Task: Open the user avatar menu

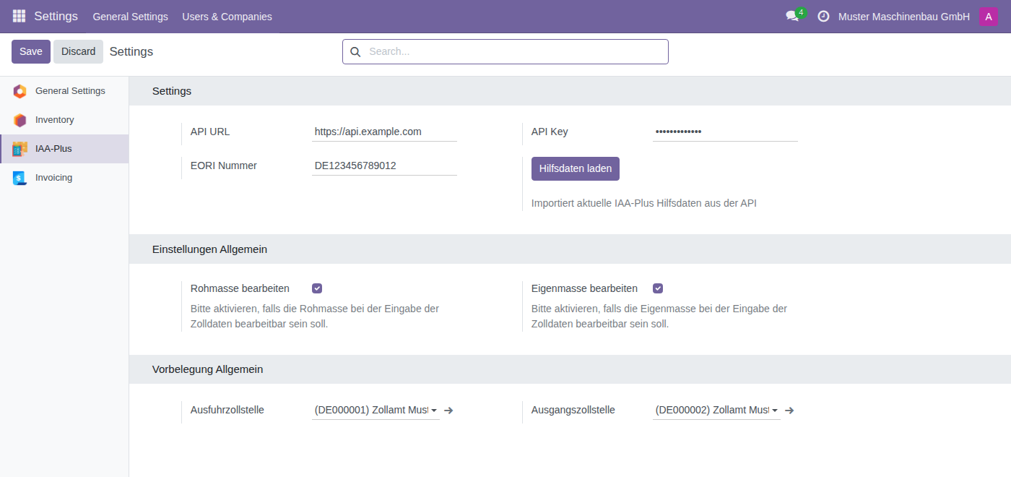Action: click(988, 16)
